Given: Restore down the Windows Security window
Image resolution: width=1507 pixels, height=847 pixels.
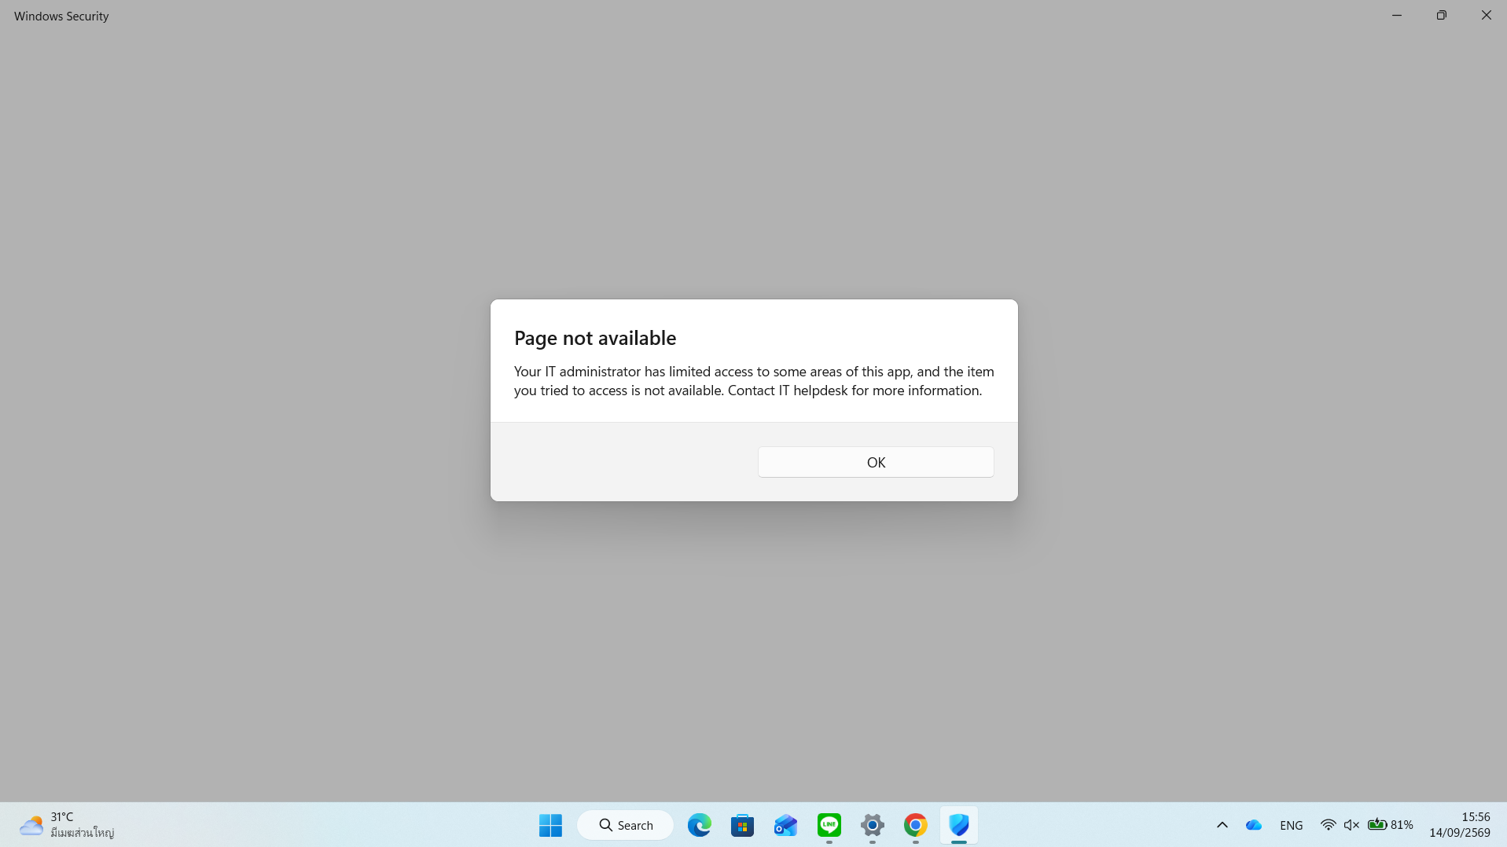Looking at the screenshot, I should point(1441,15).
